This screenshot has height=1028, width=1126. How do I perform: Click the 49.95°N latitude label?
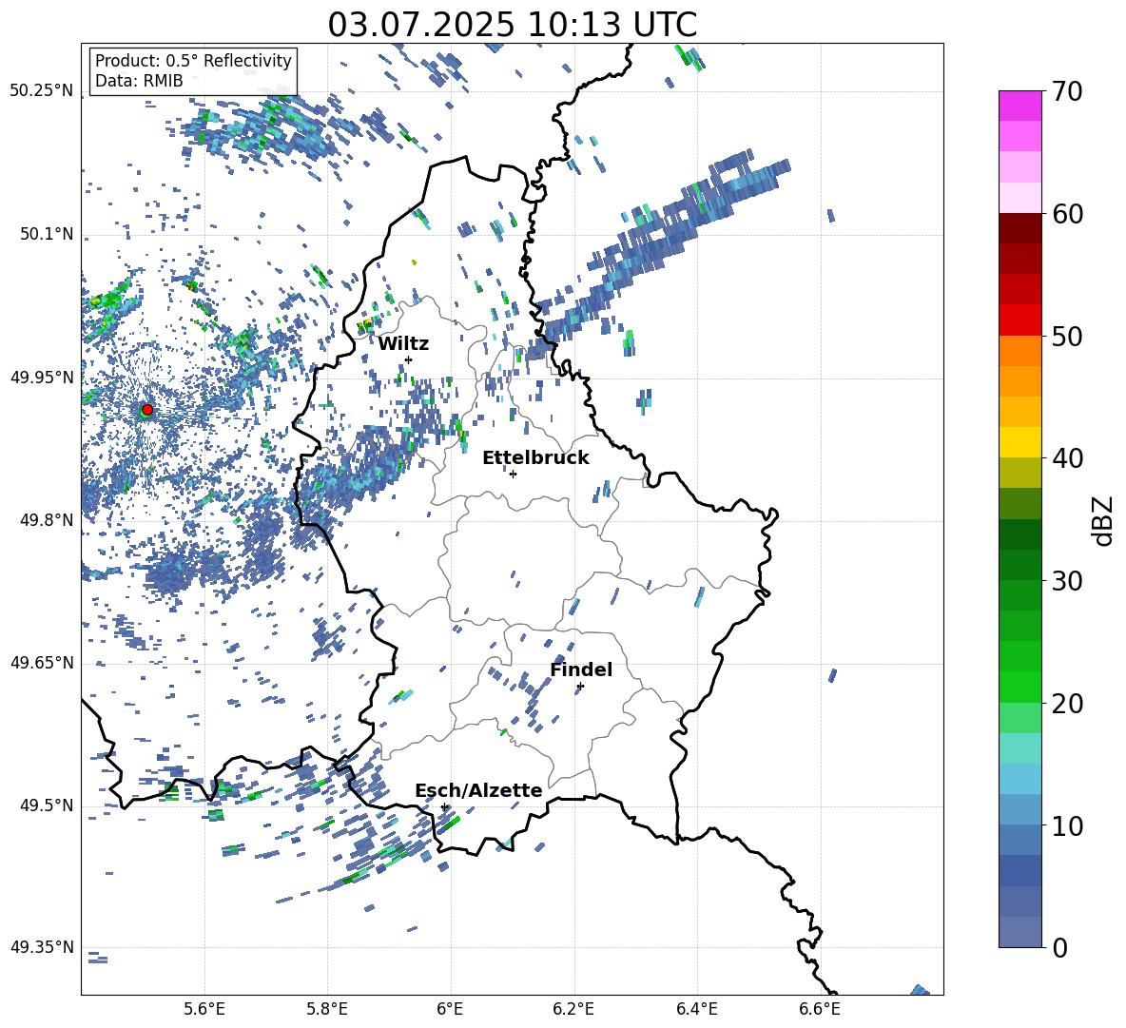pos(42,377)
